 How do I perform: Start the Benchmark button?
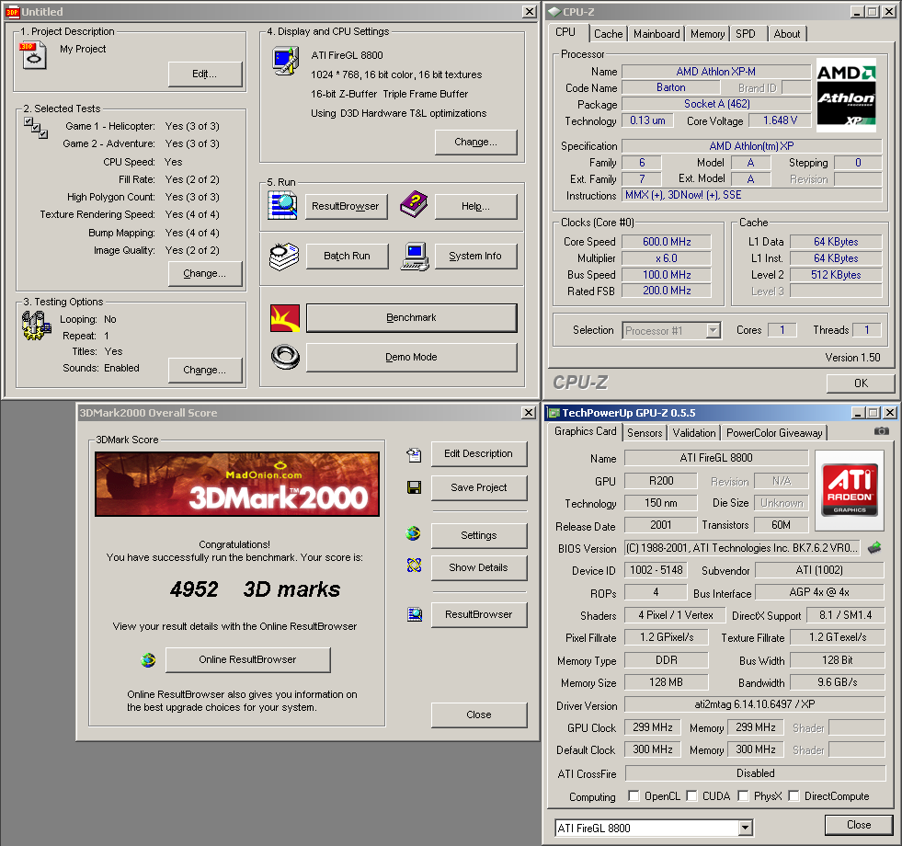pyautogui.click(x=411, y=318)
